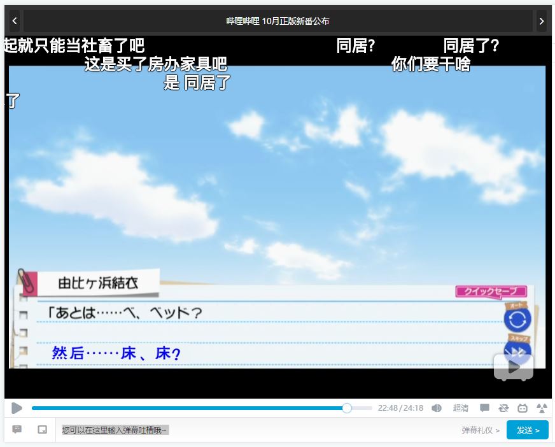This screenshot has width=555, height=447.
Task: Click the blue subtitle 然后……床、床?
Action: [x=116, y=353]
